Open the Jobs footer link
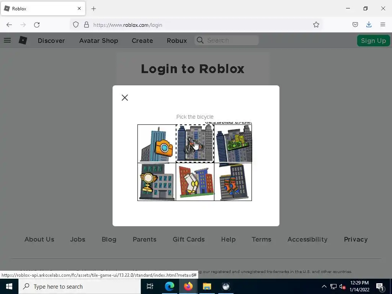Image resolution: width=392 pixels, height=294 pixels. [77, 239]
